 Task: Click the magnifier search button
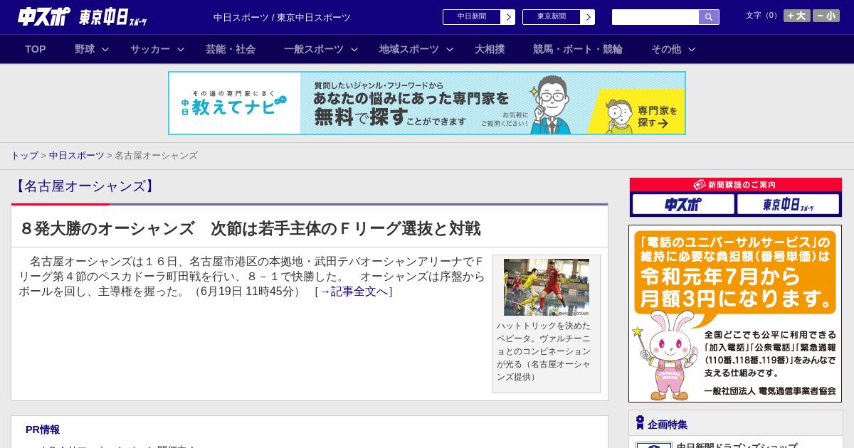tap(709, 17)
